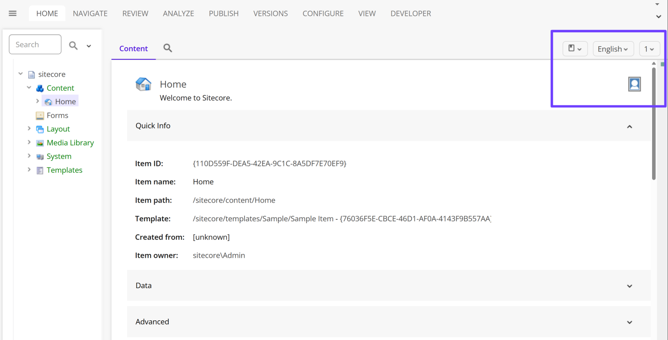Expand the Layout tree node
This screenshot has width=668, height=340.
[29, 129]
